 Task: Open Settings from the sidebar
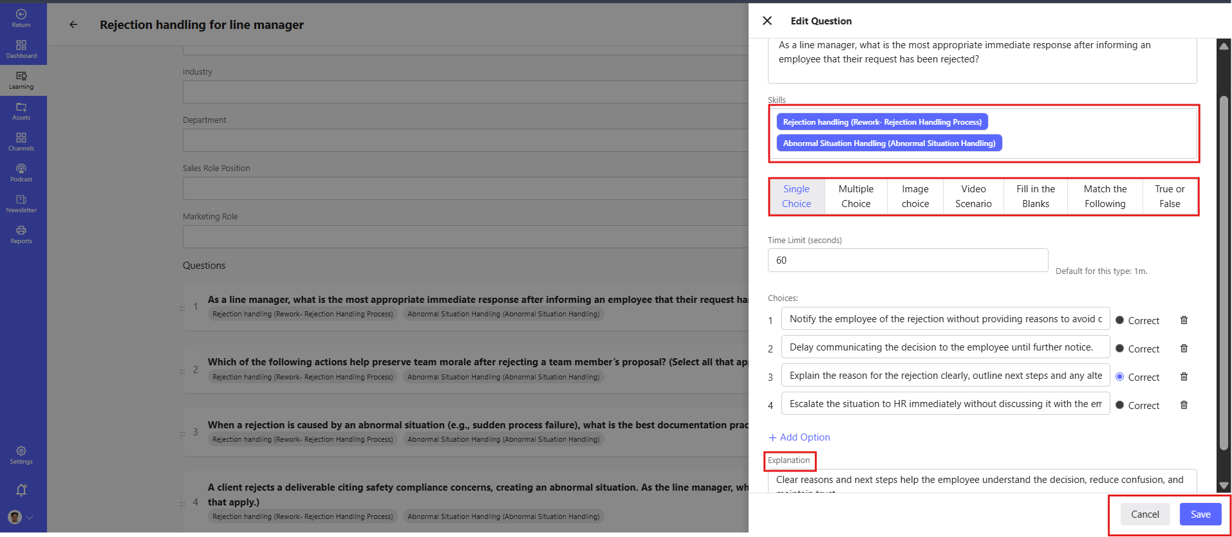(21, 455)
